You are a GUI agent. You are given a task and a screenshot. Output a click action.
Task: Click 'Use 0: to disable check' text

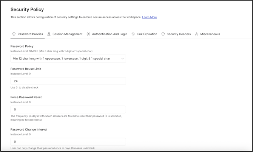[x=25, y=88]
